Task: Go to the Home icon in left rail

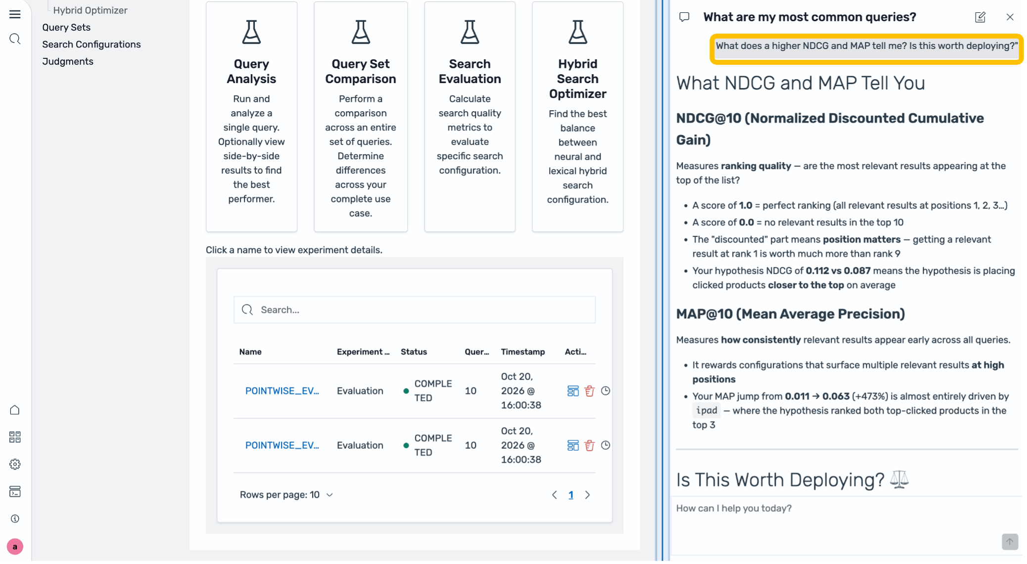Action: (x=15, y=410)
